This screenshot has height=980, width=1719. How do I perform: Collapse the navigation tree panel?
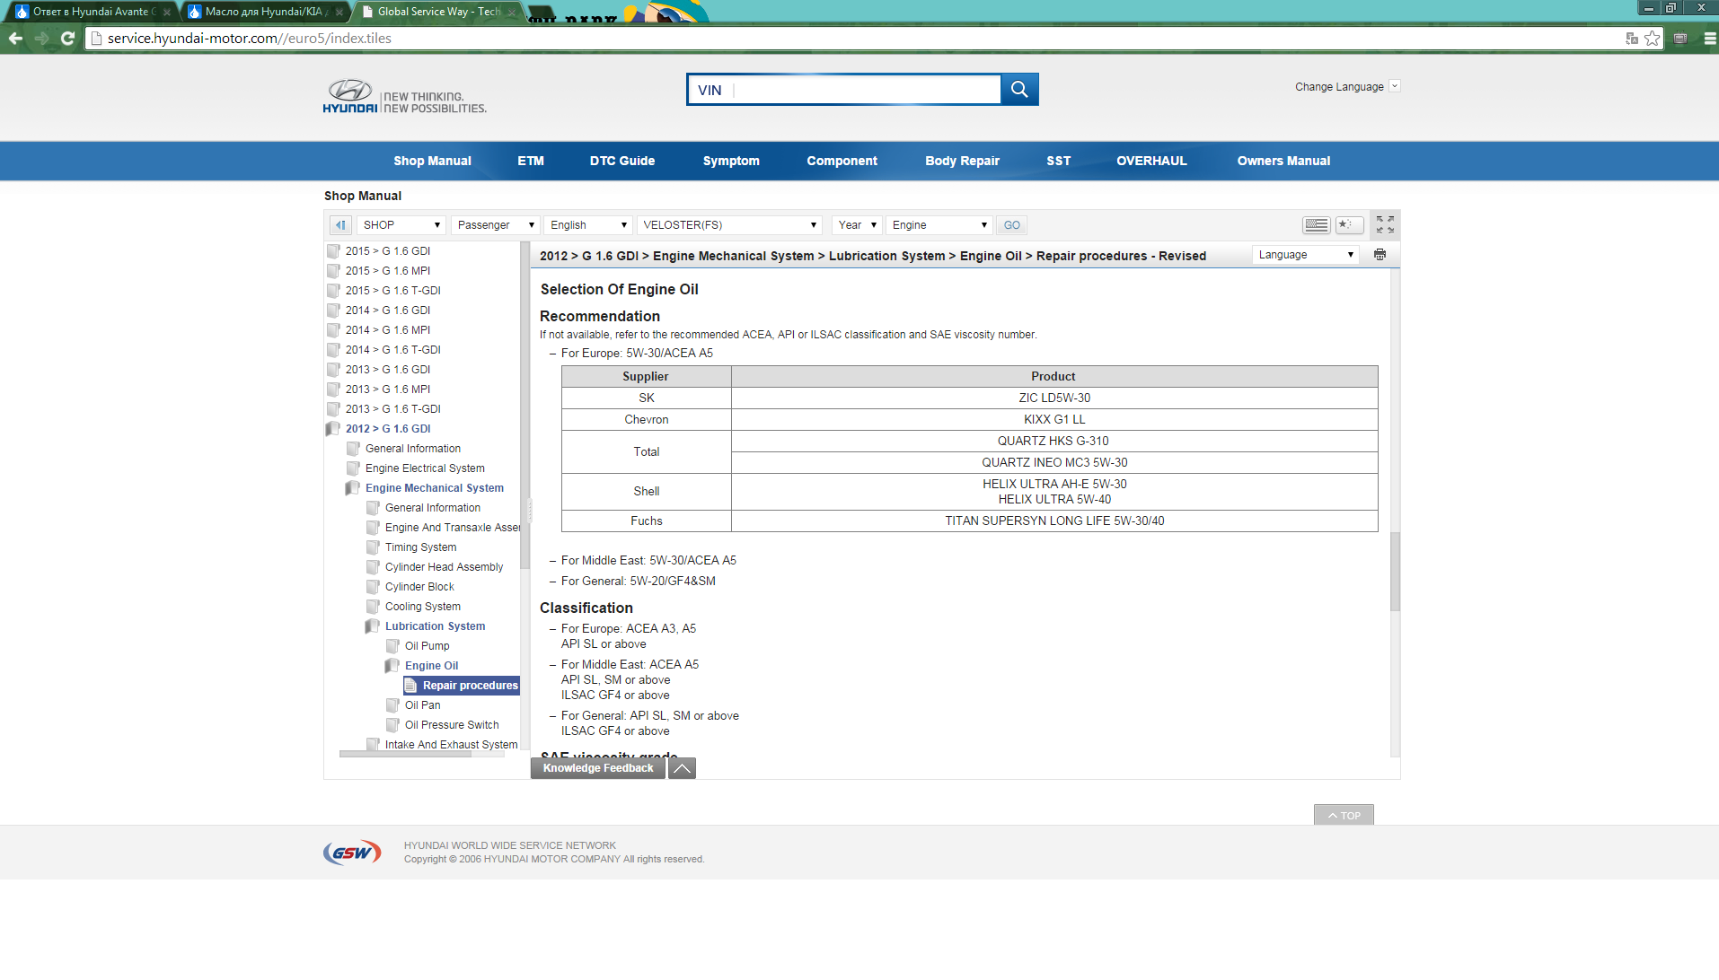pyautogui.click(x=339, y=225)
